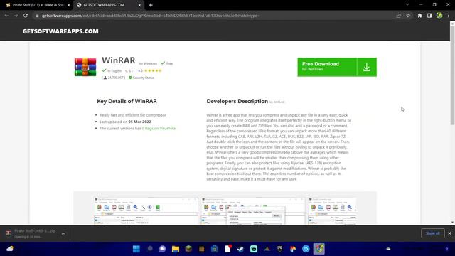Click the '05 Mar 2022' update date text

[x=139, y=122]
